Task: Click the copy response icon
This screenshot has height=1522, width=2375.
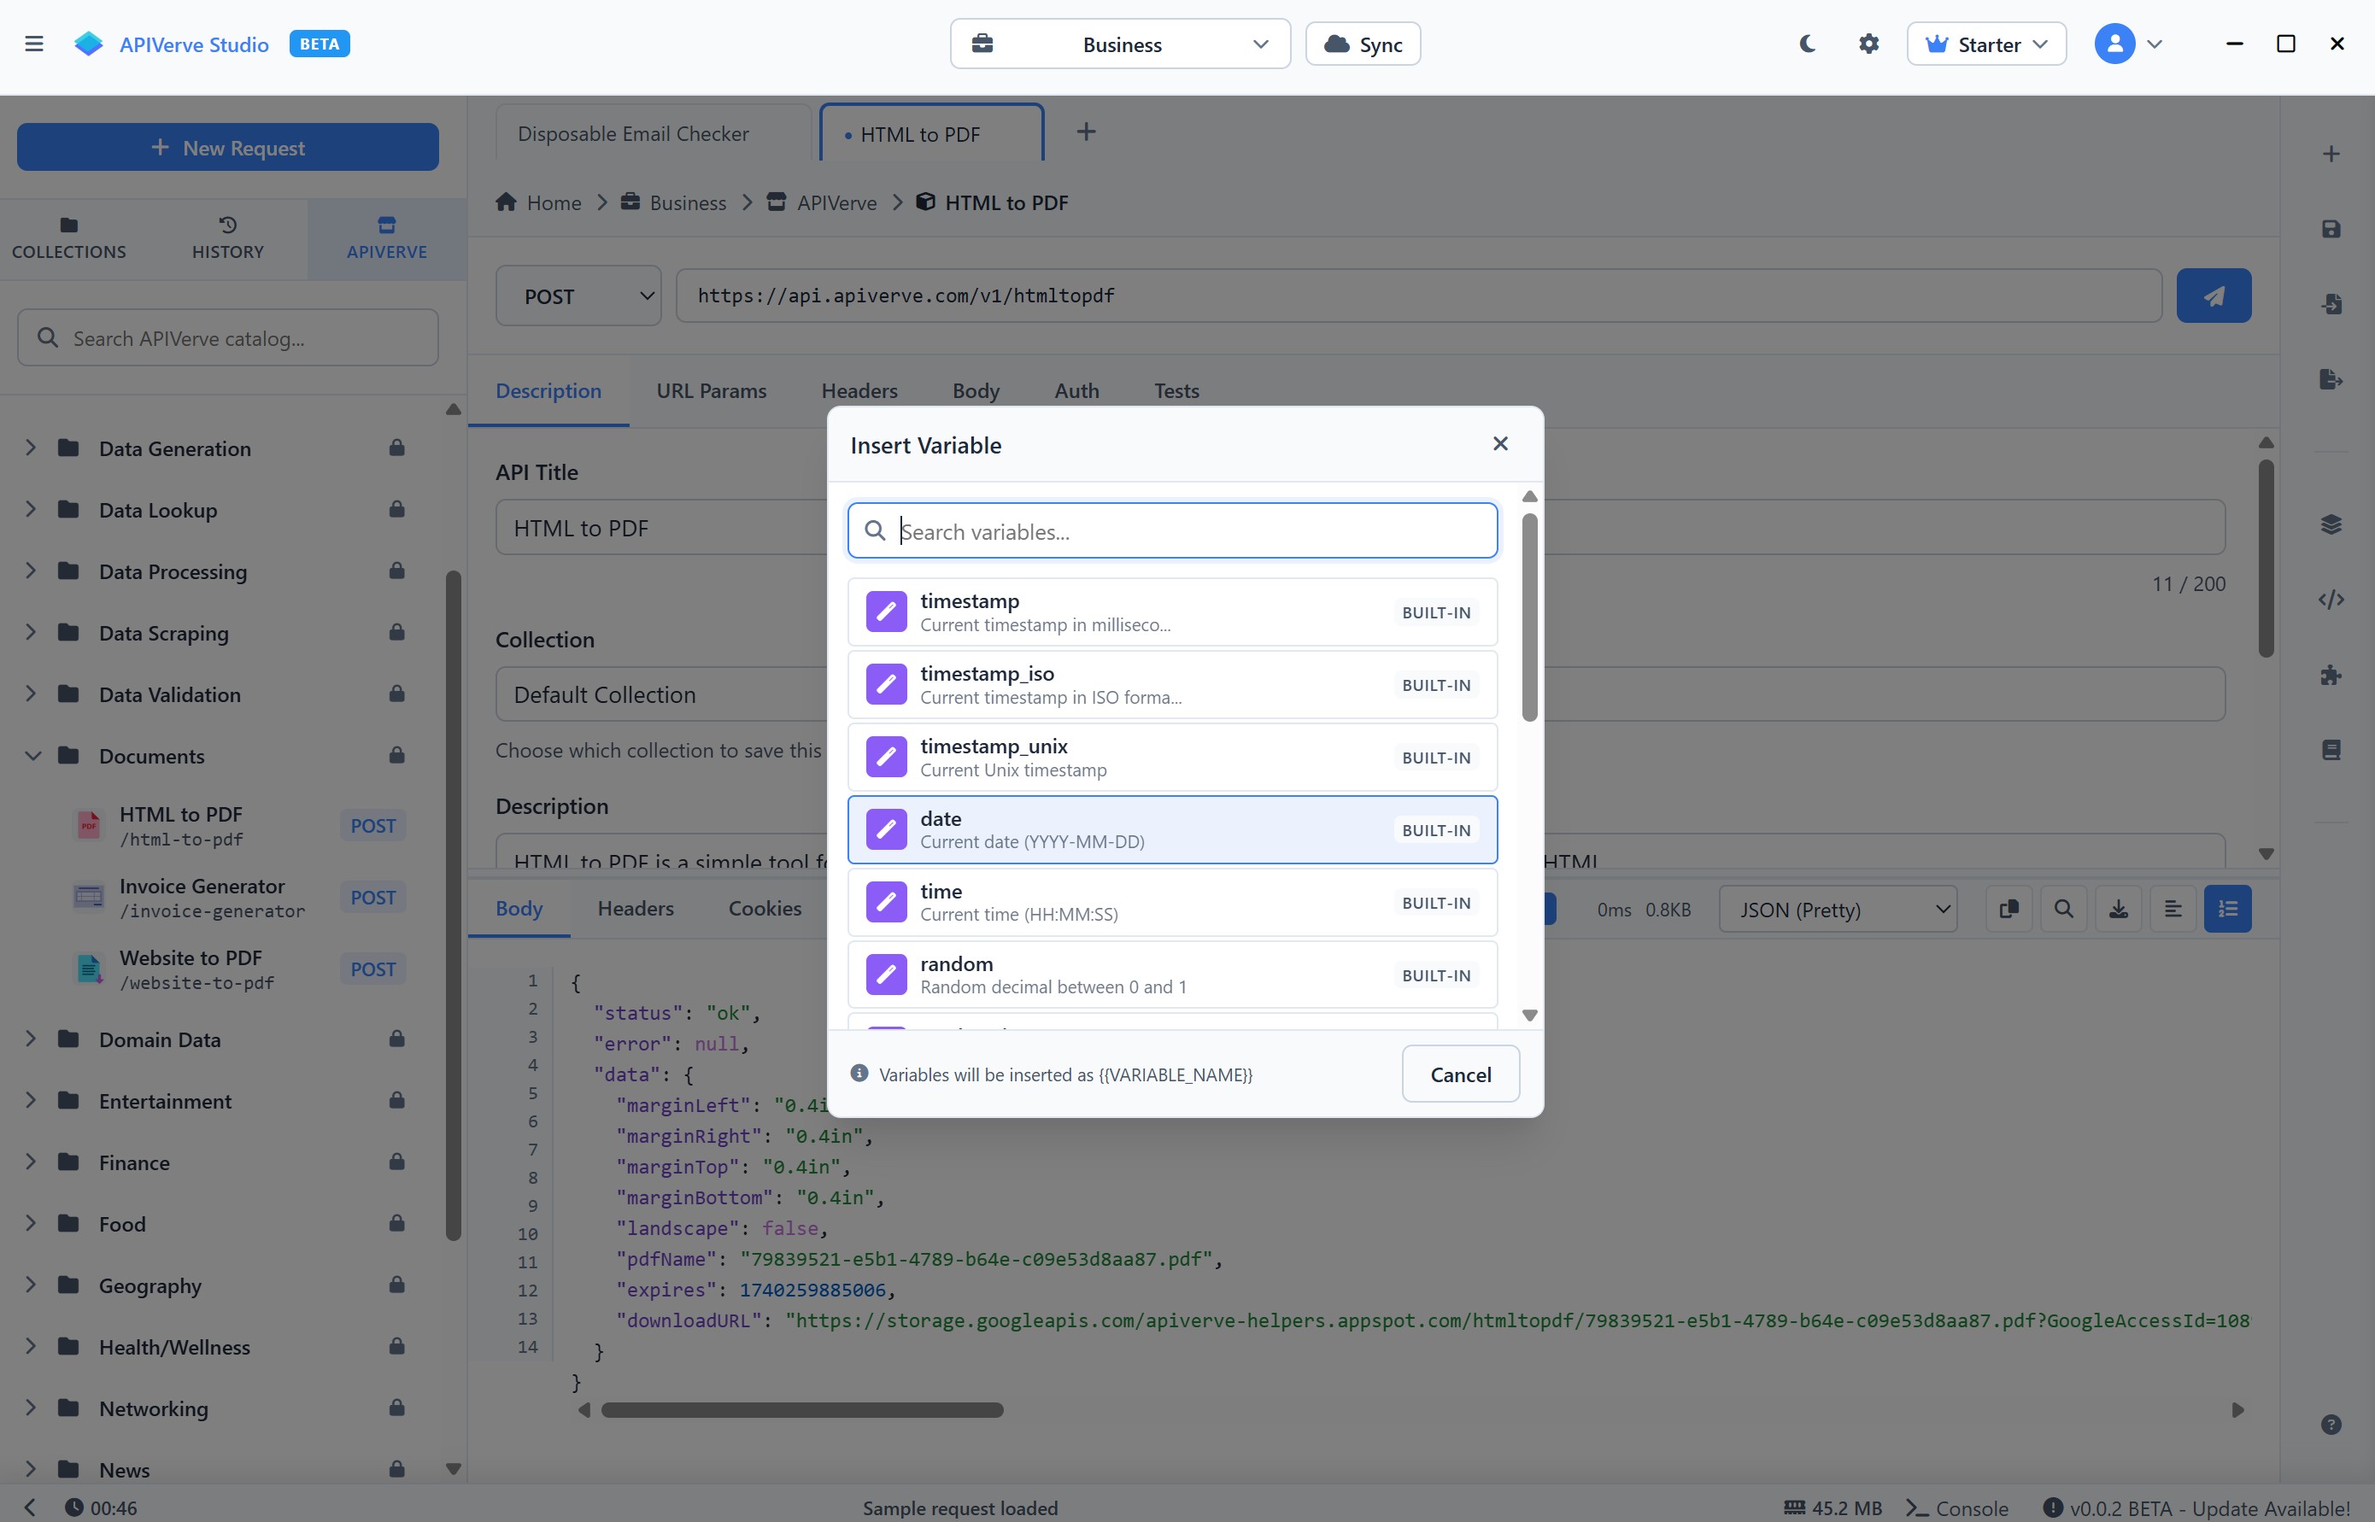Action: coord(2008,910)
